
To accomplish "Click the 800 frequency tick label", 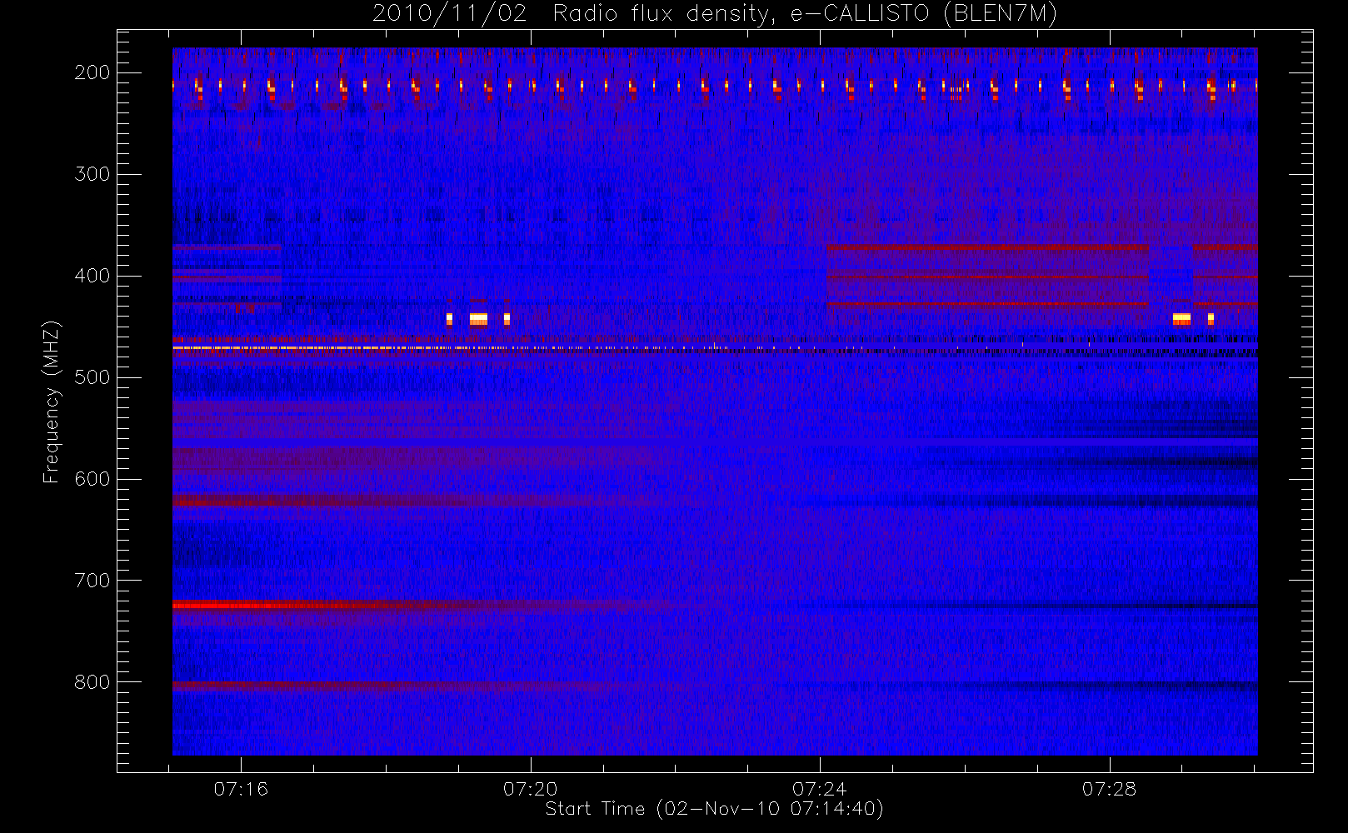I will 92,682.
